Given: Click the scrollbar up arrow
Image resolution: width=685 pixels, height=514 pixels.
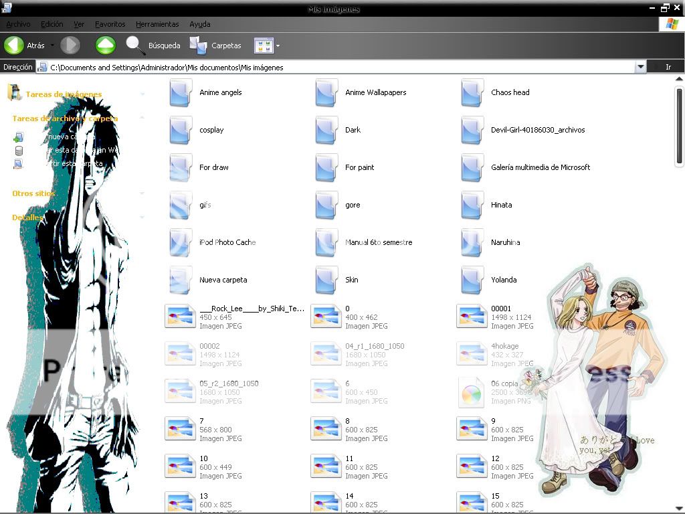Looking at the screenshot, I should tap(680, 79).
